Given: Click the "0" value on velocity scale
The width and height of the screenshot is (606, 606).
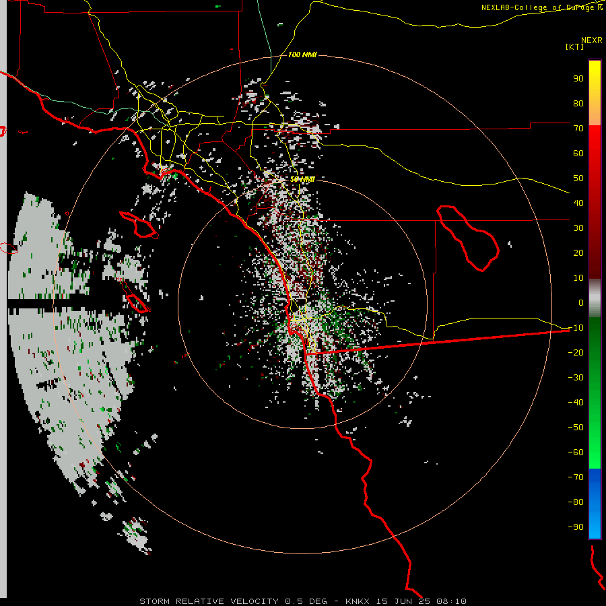Looking at the screenshot, I should tap(581, 302).
